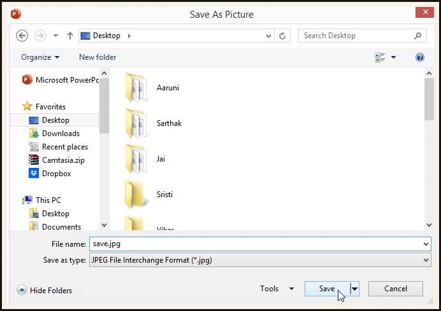Screen dimensions: 441x311
Task: Open Downloads in the navigation pane
Action: [54, 134]
